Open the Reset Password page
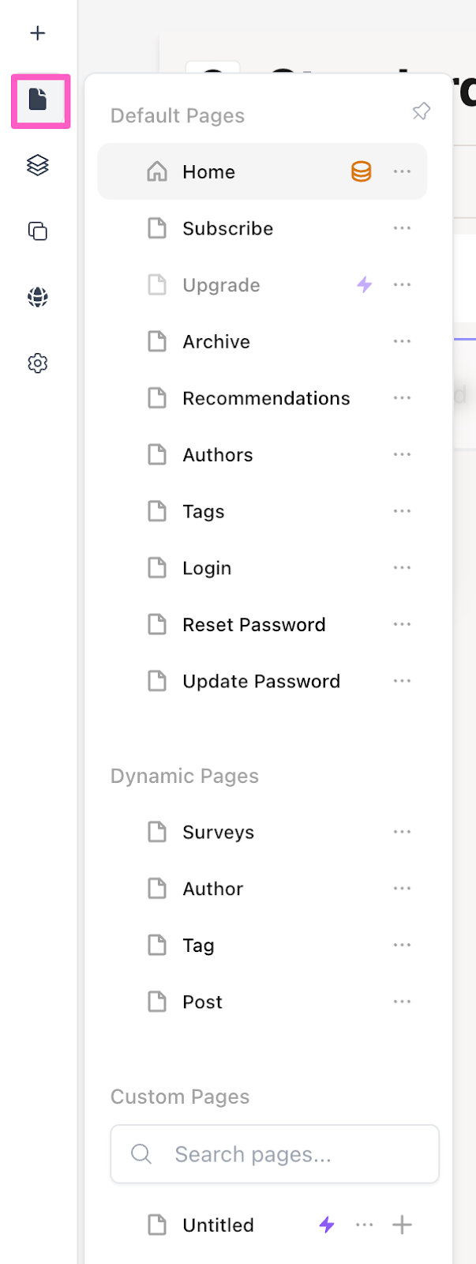Image resolution: width=476 pixels, height=1264 pixels. point(262,625)
